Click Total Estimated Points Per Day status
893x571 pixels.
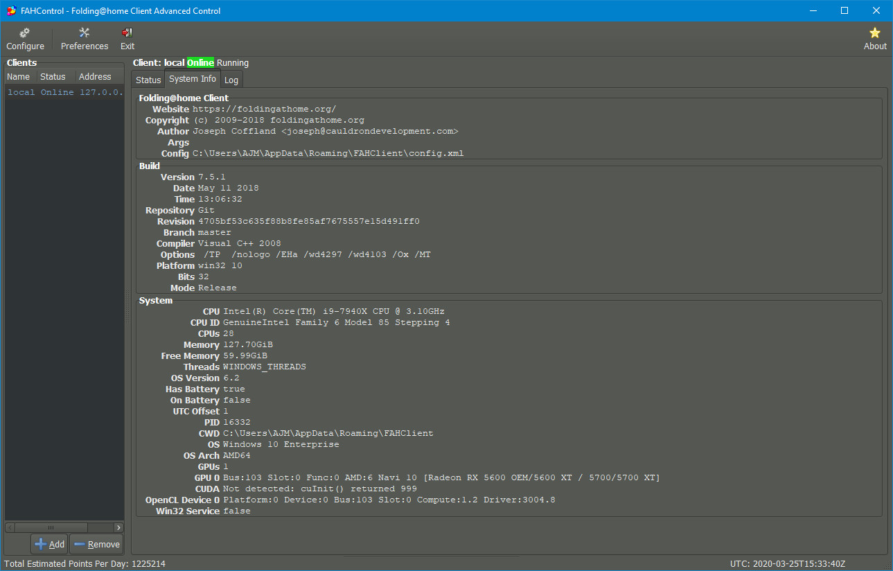point(85,564)
